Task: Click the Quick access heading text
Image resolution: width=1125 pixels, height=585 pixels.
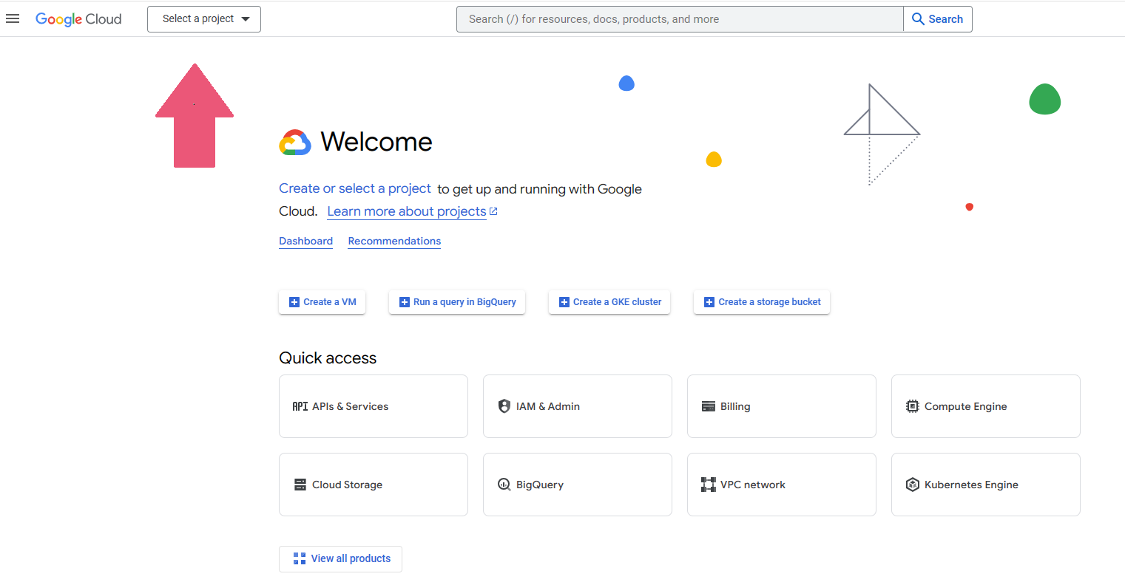Action: [328, 358]
